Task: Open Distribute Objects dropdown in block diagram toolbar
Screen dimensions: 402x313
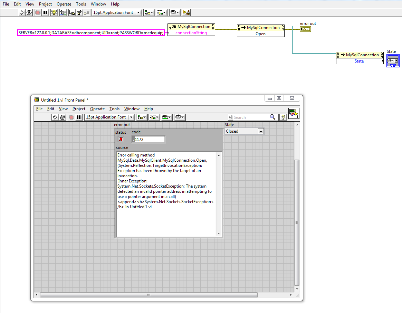Action: [162, 12]
